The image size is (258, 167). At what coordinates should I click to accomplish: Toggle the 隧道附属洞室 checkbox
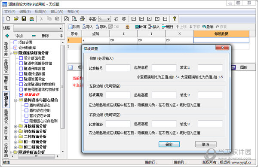(21, 79)
